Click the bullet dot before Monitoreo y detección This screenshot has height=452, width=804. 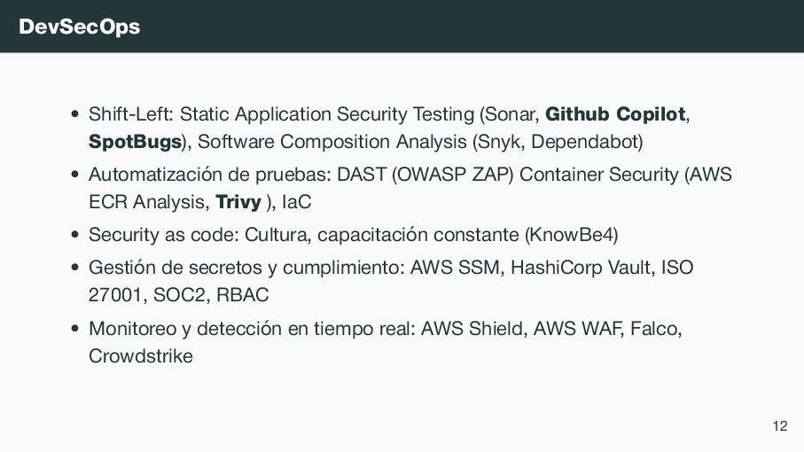tap(75, 329)
